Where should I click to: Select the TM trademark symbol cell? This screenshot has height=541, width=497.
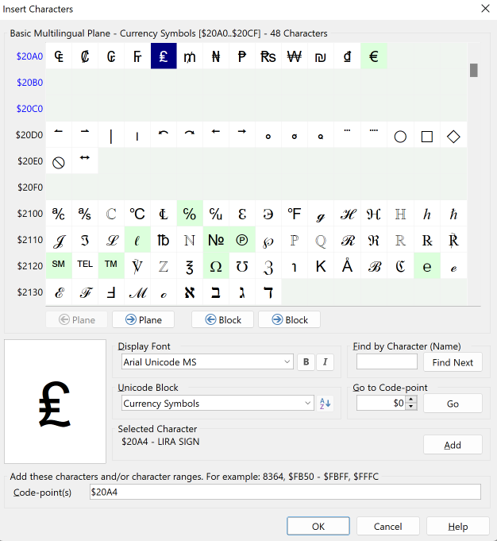tap(111, 266)
